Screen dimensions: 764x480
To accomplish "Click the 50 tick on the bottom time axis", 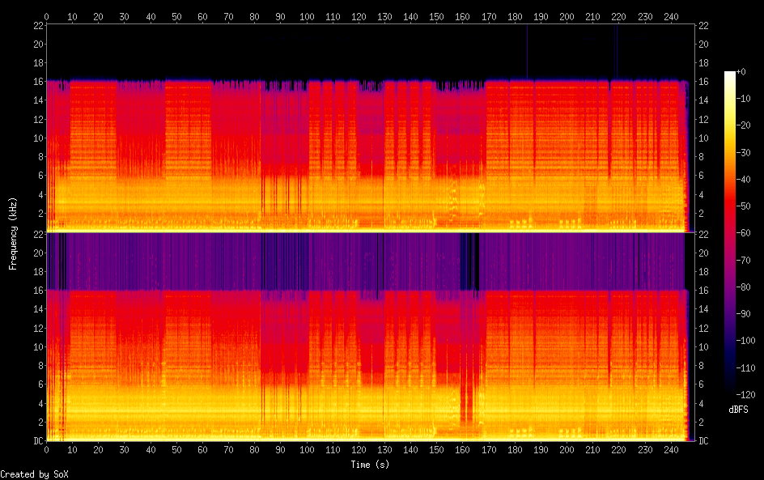I will point(176,449).
